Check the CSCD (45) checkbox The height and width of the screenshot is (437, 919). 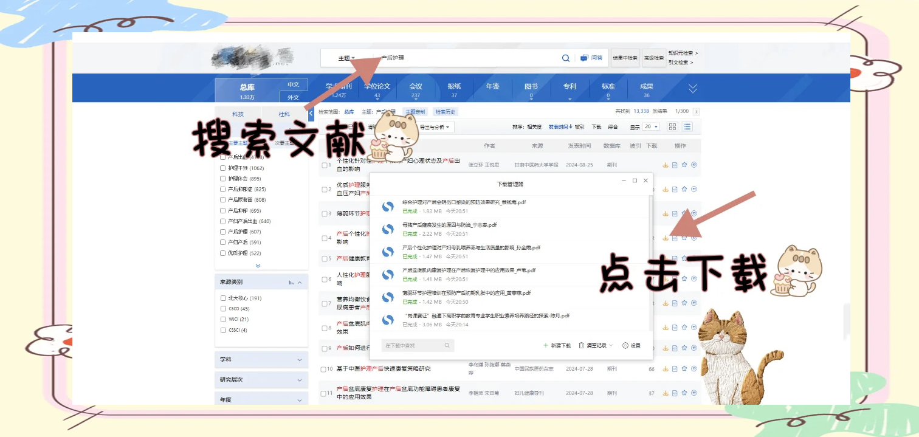223,309
